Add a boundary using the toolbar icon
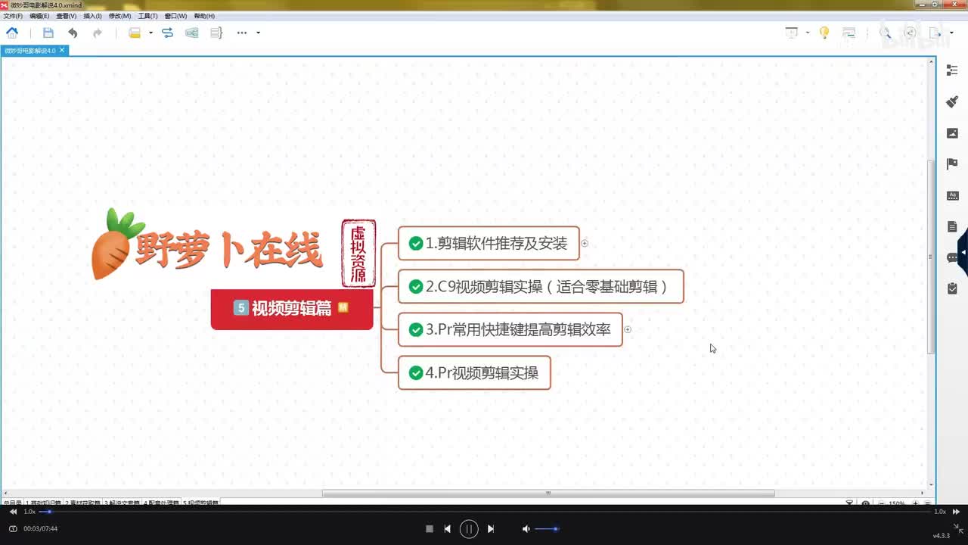Screen dimensions: 968x545 point(192,33)
